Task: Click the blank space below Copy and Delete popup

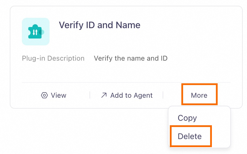Action: pyautogui.click(x=199, y=151)
